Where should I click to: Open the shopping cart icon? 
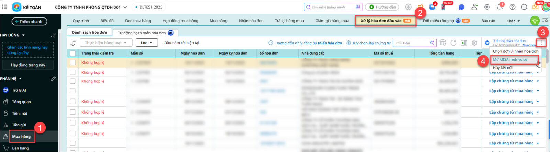(x=432, y=7)
